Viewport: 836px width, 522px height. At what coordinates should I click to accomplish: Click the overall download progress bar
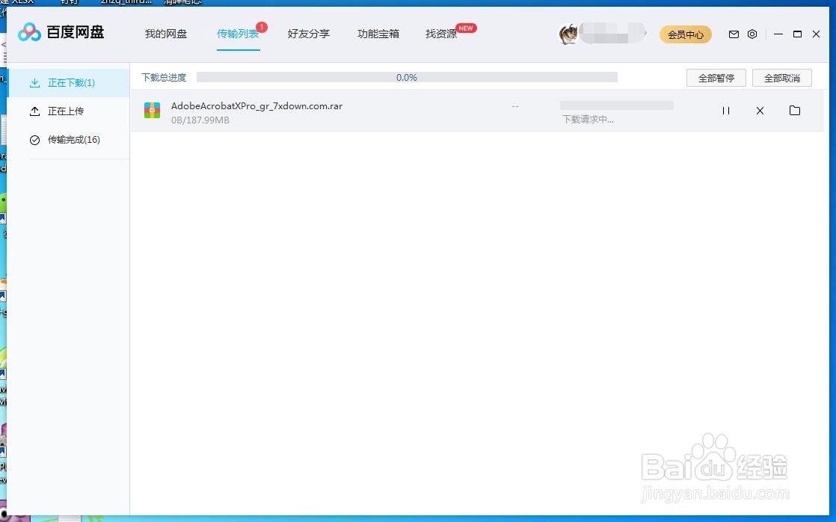click(408, 77)
